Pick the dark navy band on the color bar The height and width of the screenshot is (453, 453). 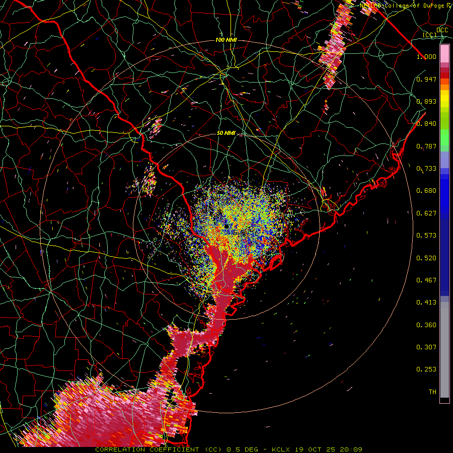click(444, 257)
